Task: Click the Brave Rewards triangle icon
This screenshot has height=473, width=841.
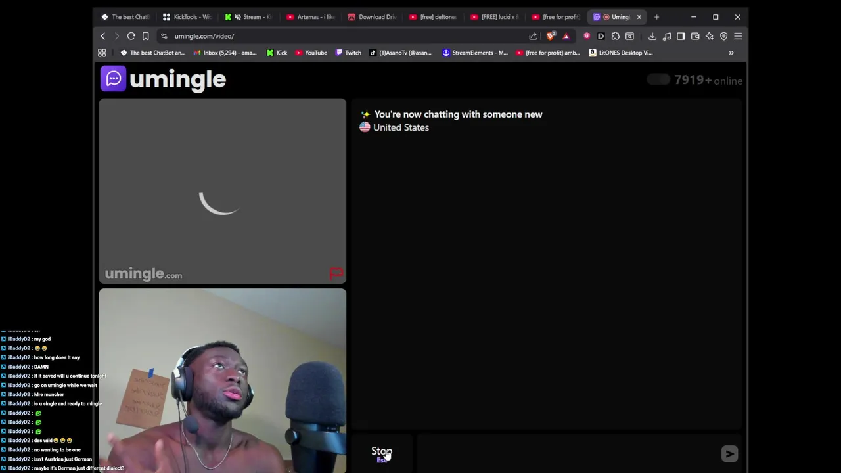Action: pyautogui.click(x=566, y=36)
